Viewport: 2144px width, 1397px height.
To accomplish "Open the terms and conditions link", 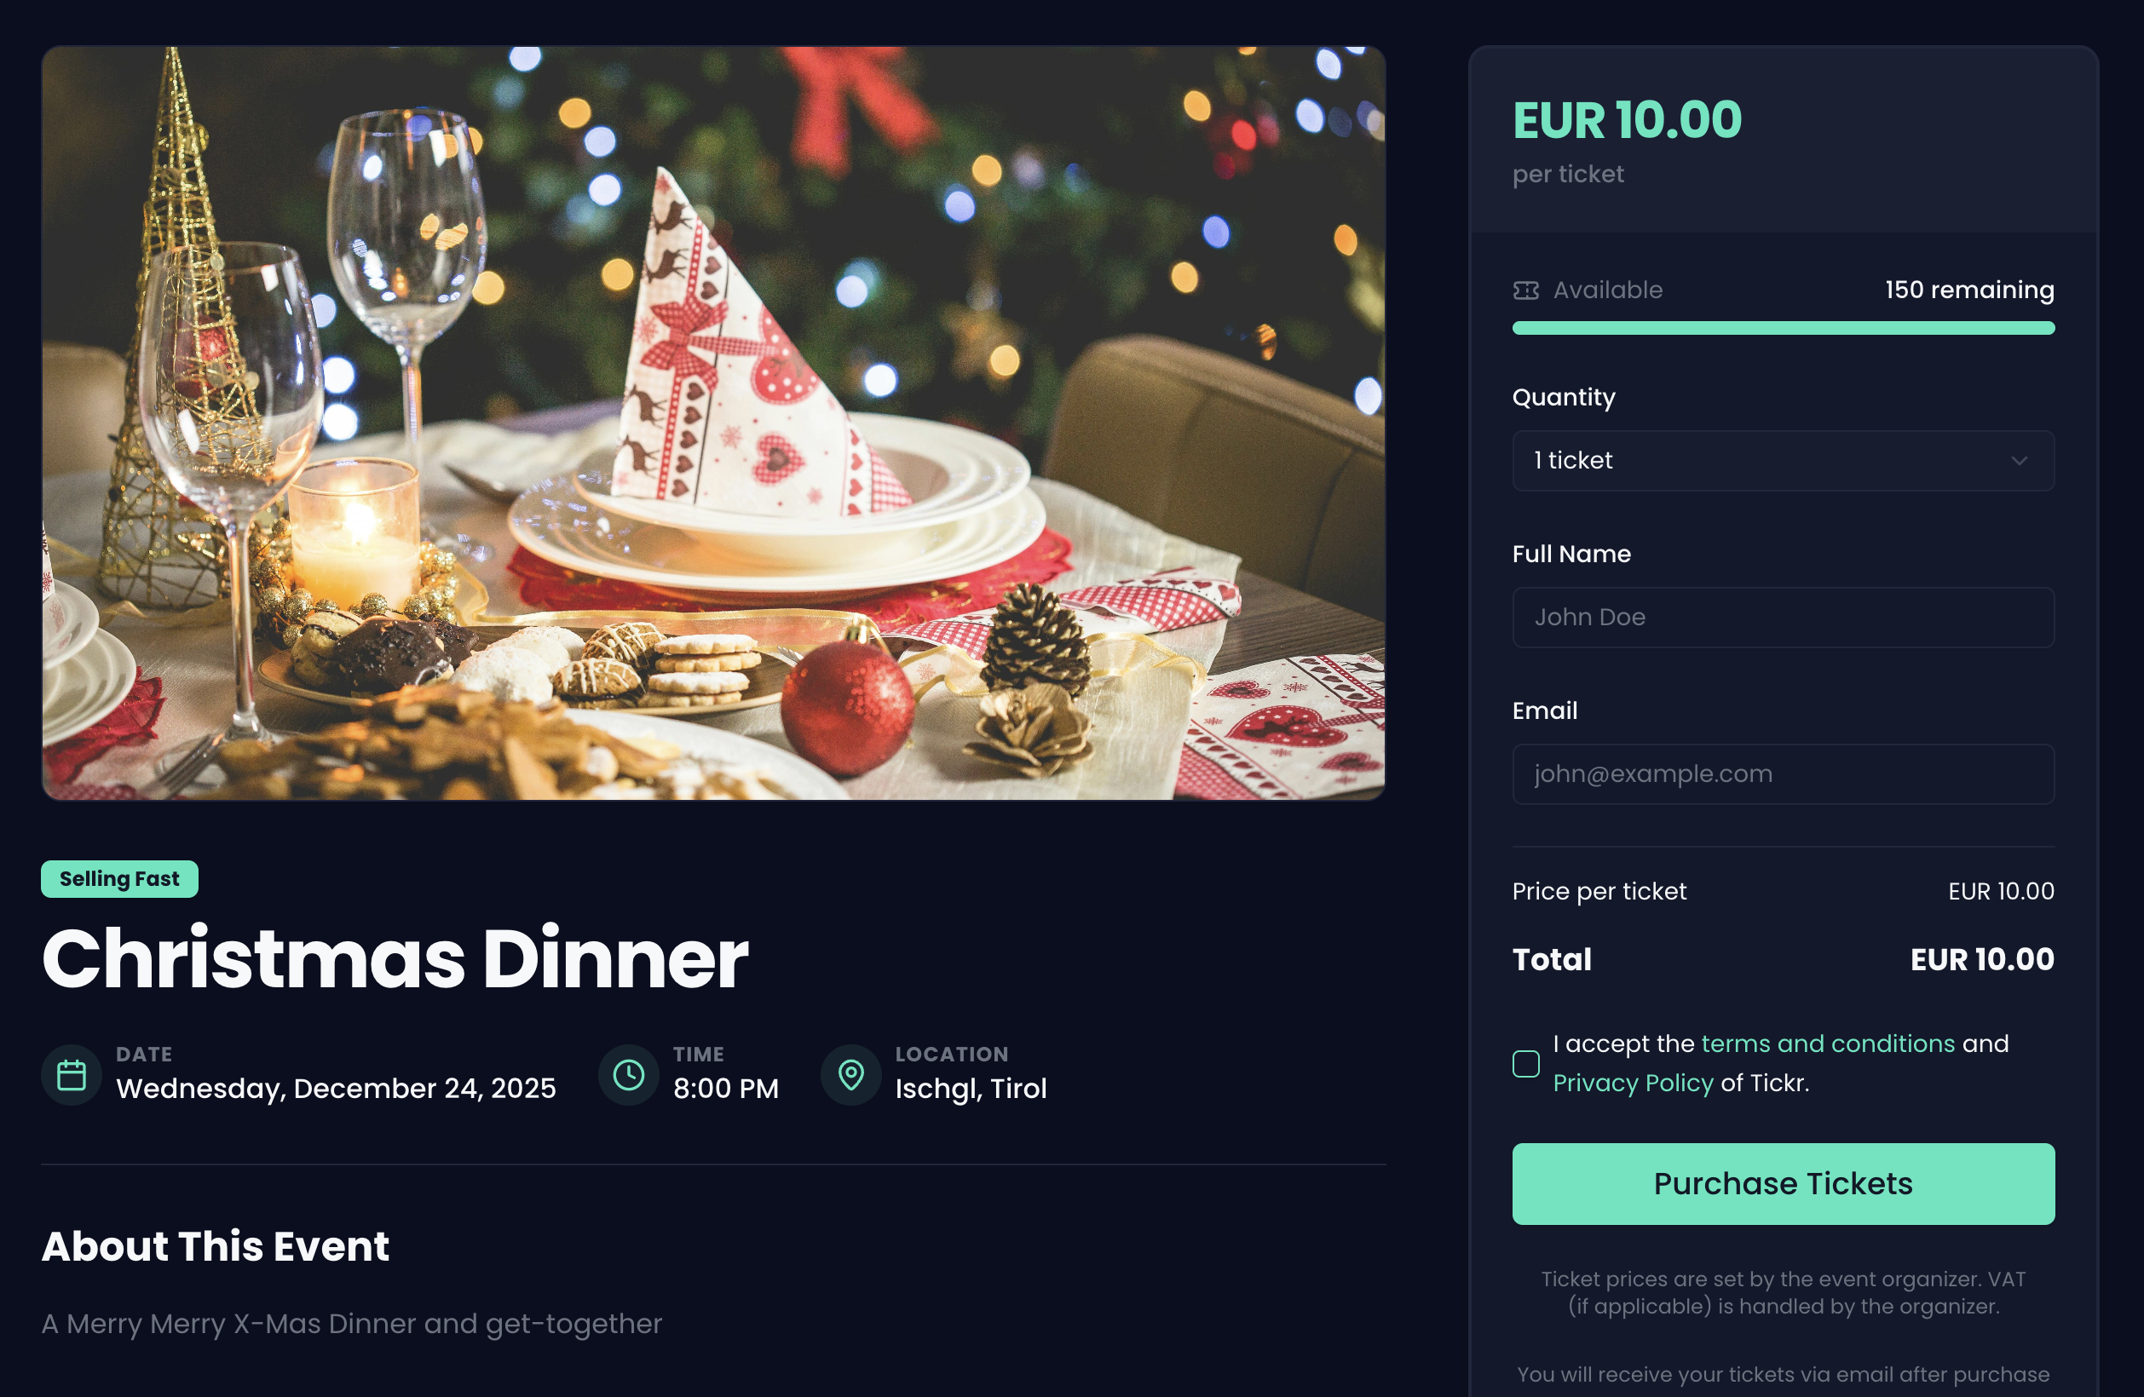I will 1828,1043.
